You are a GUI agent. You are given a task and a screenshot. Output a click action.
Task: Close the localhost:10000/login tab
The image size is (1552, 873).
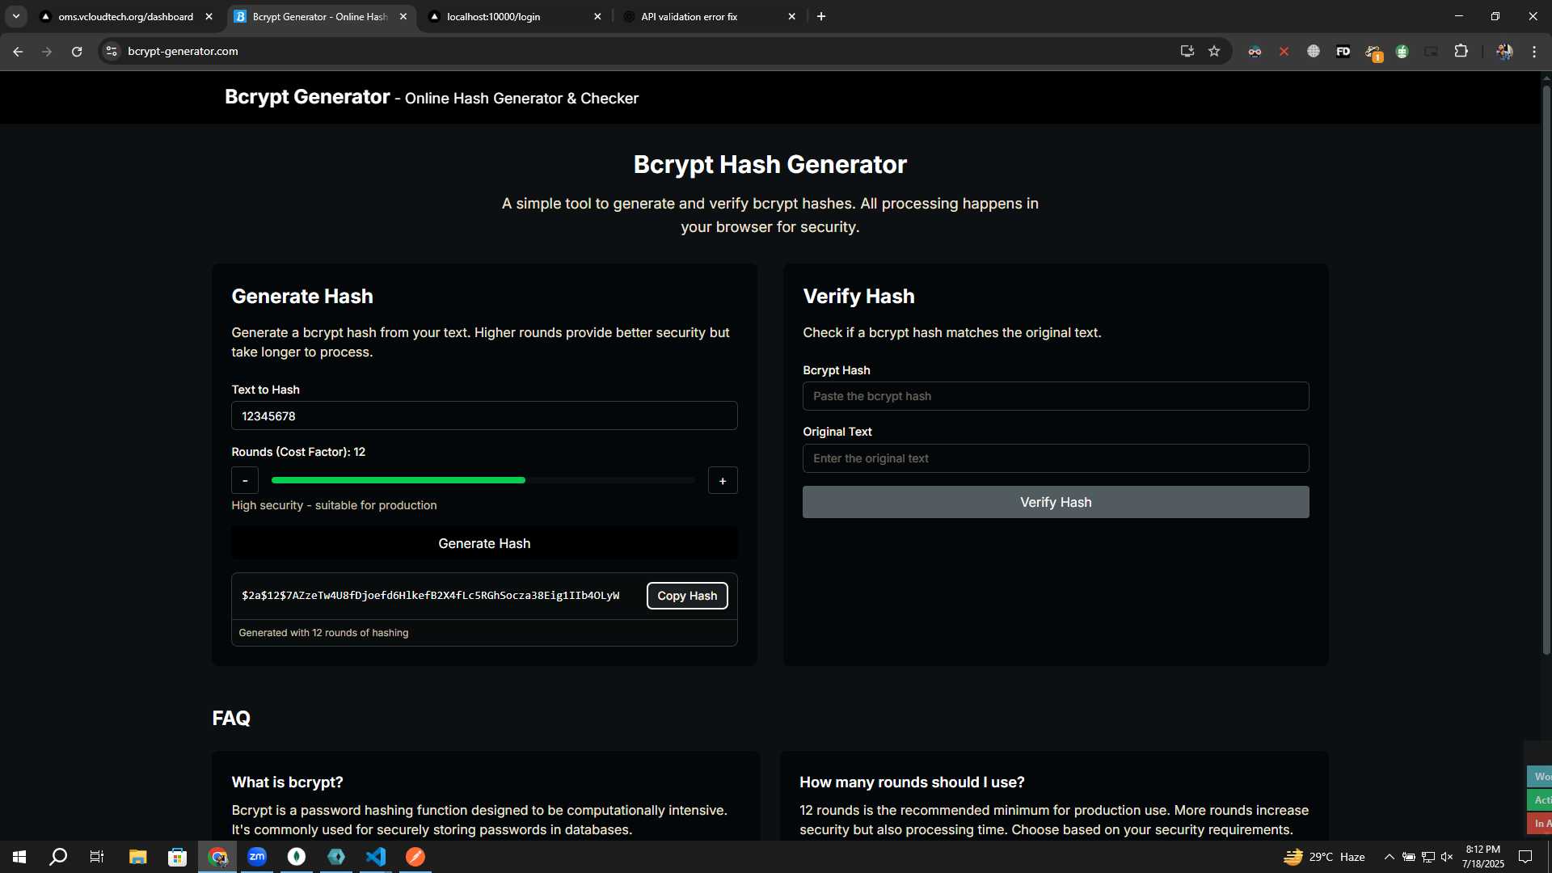tap(597, 16)
